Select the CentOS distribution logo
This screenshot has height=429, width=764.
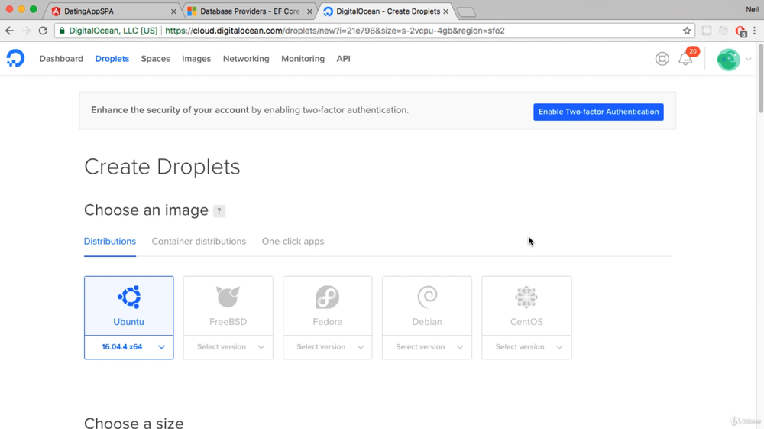tap(526, 297)
